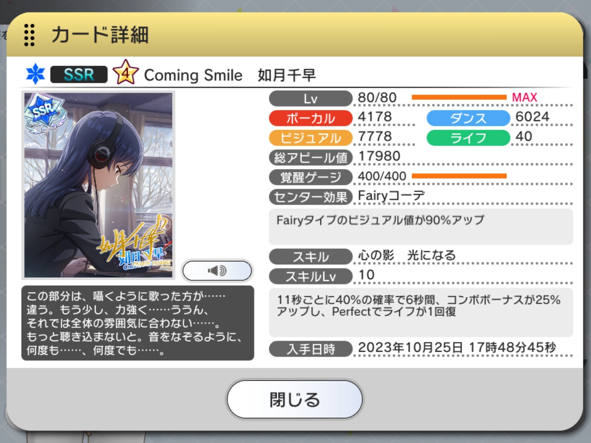Click the orange level progress bar
Viewport: 591px width, 443px height.
point(459,97)
